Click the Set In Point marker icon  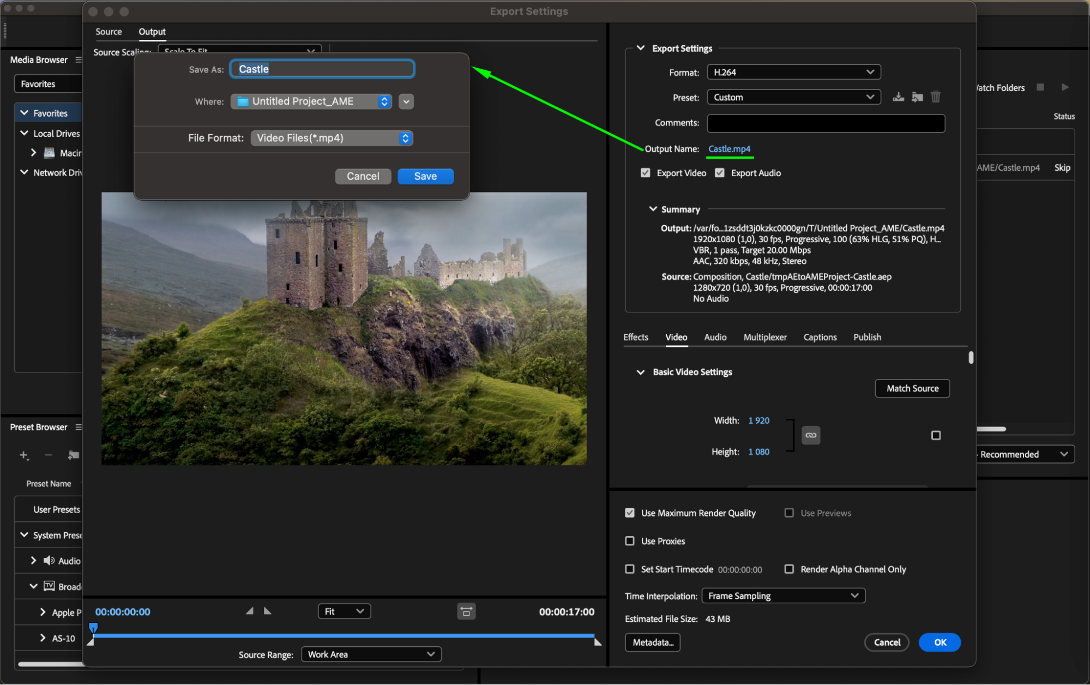click(250, 611)
